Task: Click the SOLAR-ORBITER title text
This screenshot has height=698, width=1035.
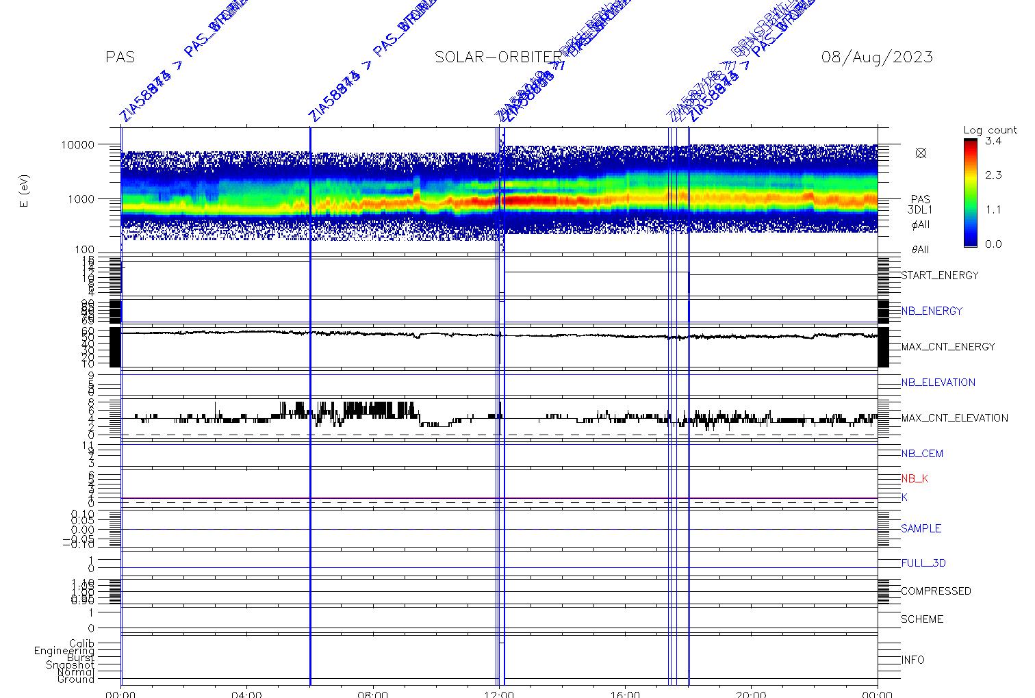Action: pyautogui.click(x=498, y=57)
